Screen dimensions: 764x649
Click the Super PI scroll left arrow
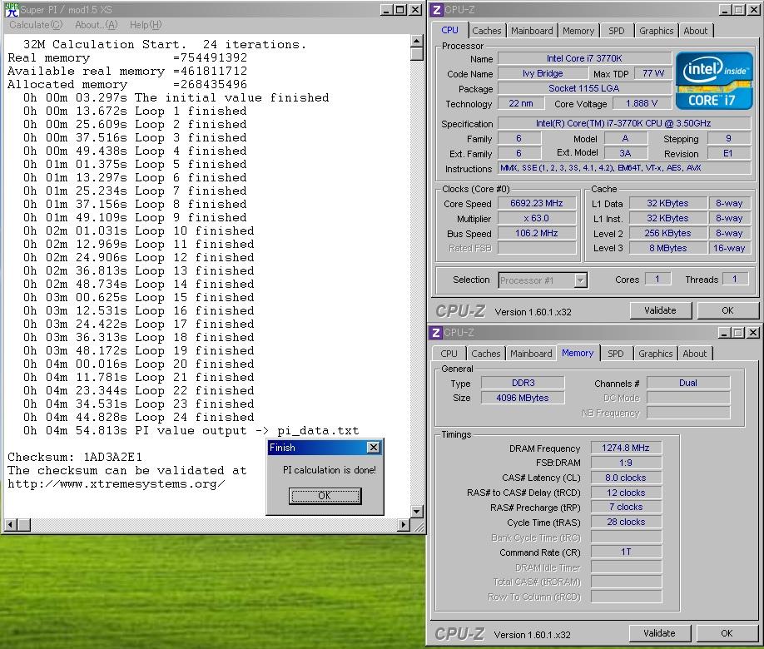pos(11,525)
